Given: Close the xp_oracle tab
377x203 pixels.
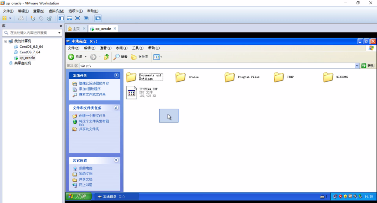Looking at the screenshot, I should click(115, 28).
